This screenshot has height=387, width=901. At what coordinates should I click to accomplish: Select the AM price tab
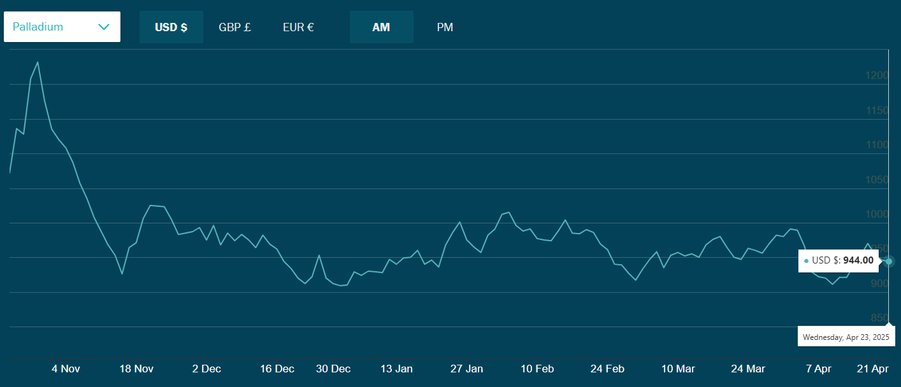click(x=381, y=27)
